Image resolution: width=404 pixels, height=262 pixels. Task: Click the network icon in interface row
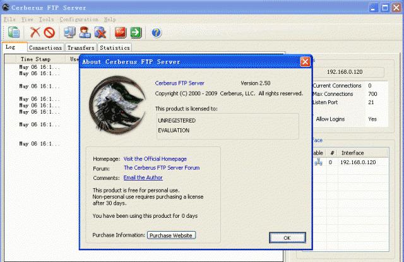(x=318, y=162)
